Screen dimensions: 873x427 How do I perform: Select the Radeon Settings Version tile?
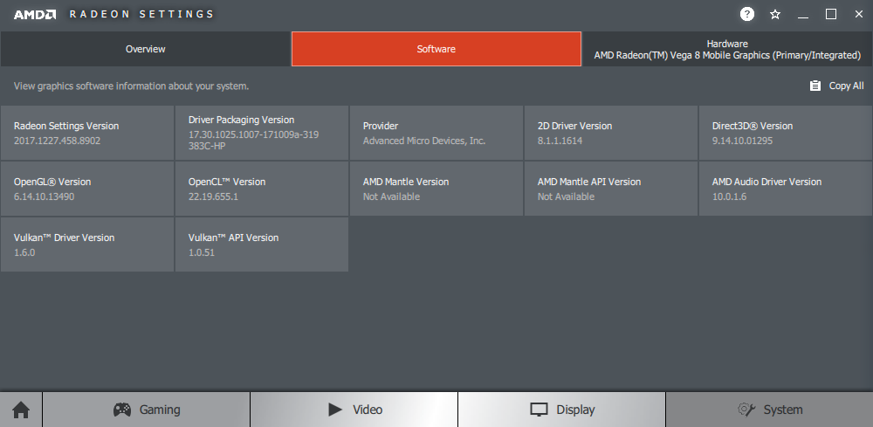click(87, 133)
